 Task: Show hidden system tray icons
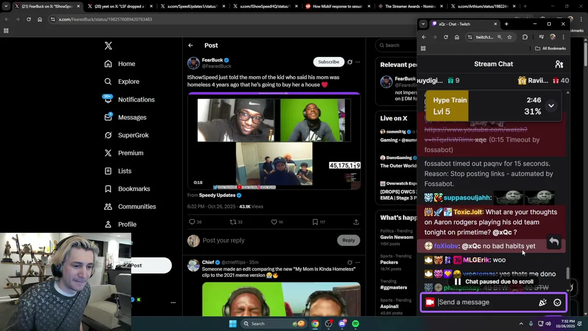(x=521, y=324)
